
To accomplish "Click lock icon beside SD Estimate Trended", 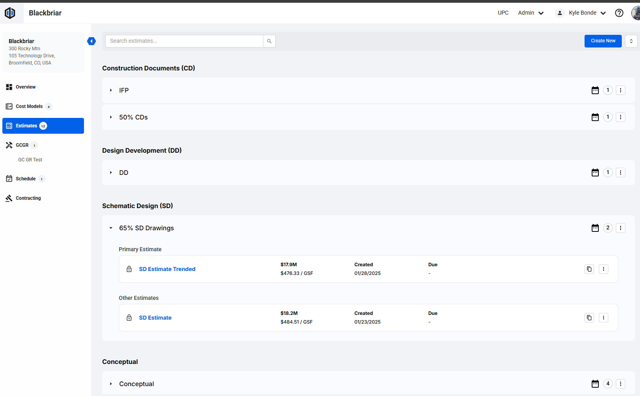I will (x=129, y=269).
